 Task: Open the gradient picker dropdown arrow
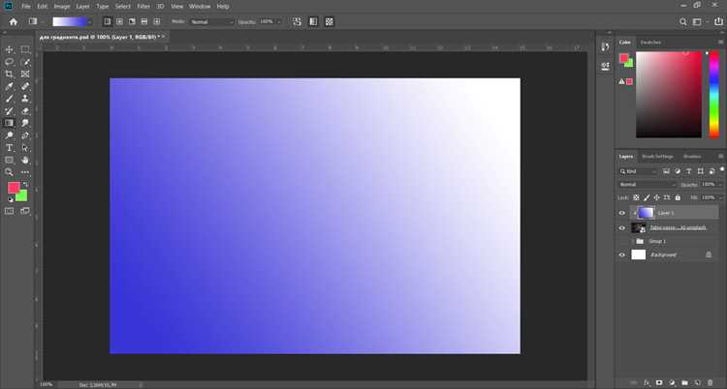(x=90, y=21)
